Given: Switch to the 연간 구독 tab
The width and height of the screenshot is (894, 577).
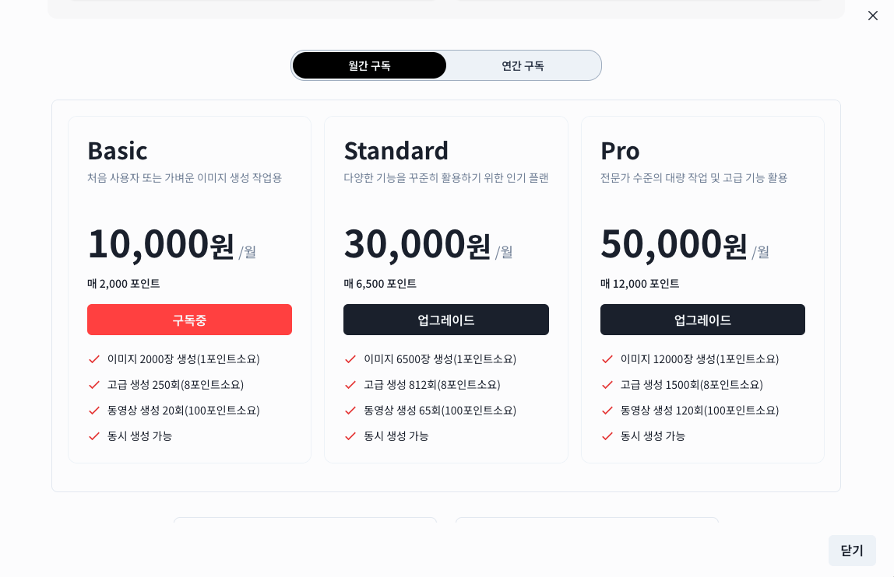Looking at the screenshot, I should tap(523, 65).
